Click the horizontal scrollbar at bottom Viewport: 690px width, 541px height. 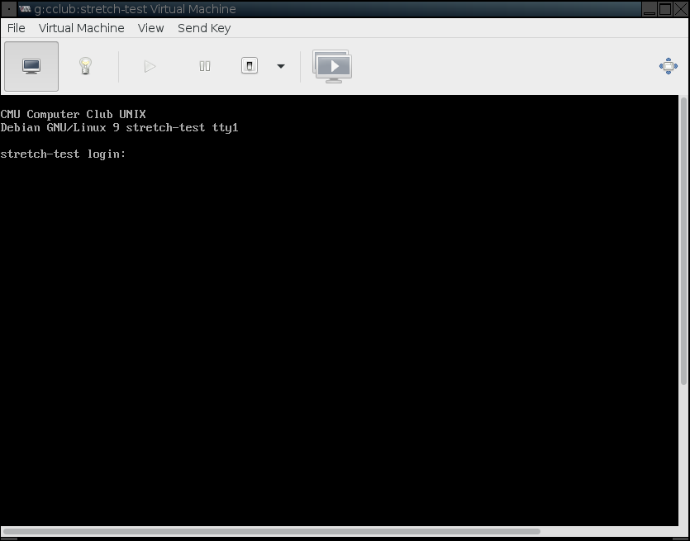(272, 531)
